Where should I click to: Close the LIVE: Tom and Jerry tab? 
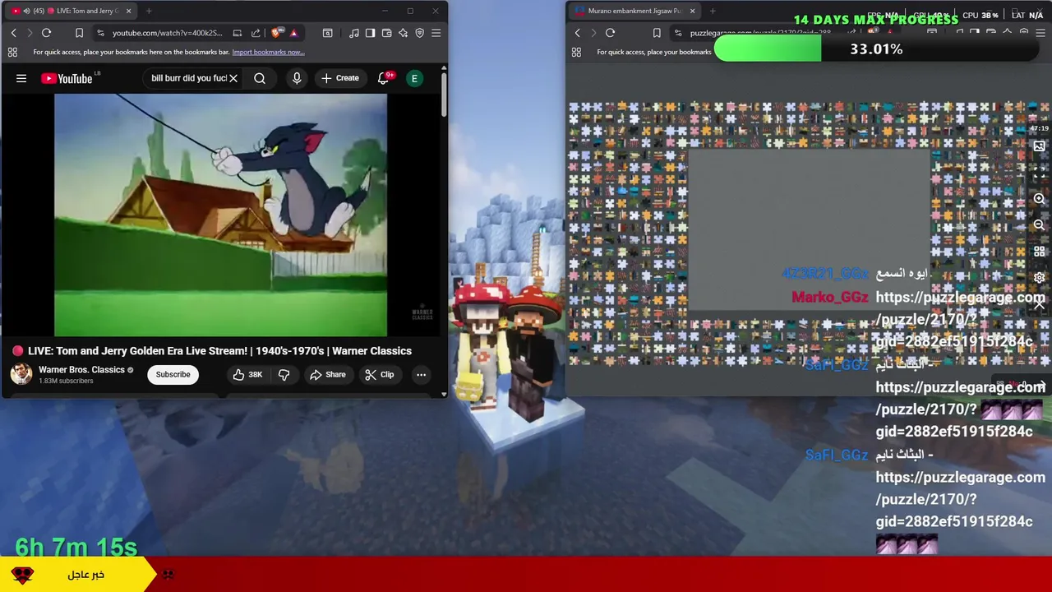point(128,11)
